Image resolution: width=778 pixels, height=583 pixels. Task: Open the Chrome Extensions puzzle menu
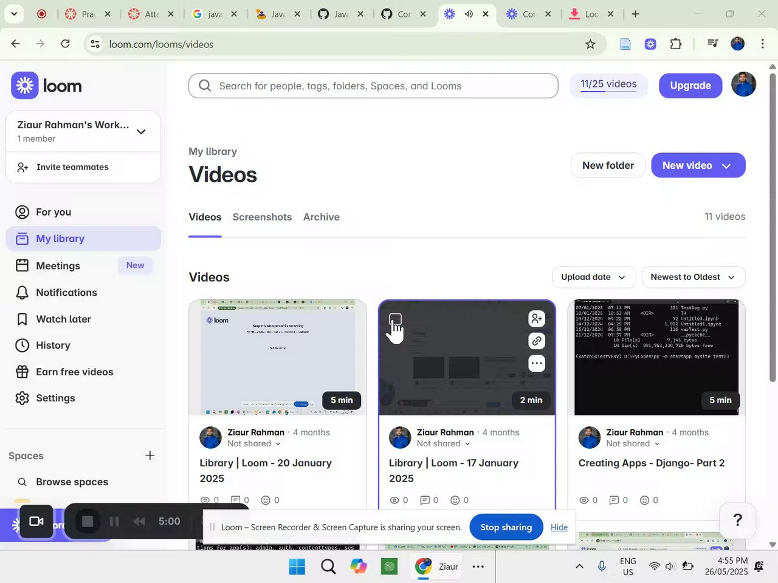pos(675,44)
